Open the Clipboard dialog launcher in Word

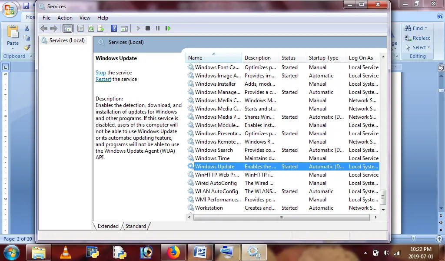pos(30,56)
